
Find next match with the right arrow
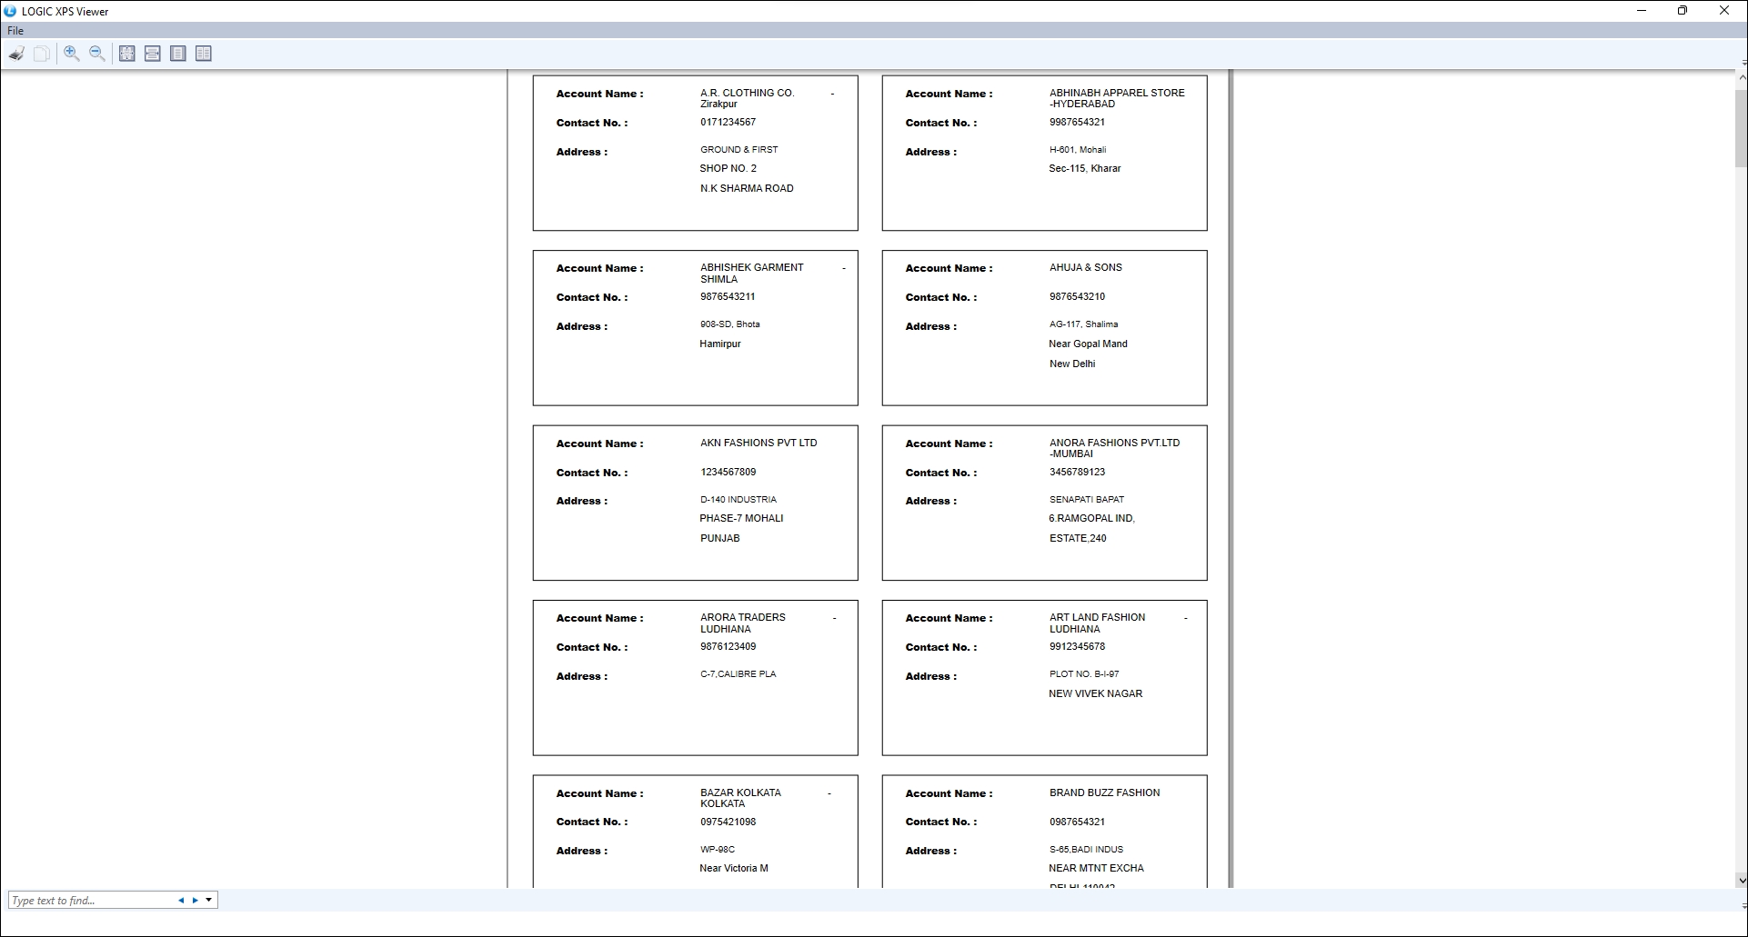(195, 901)
